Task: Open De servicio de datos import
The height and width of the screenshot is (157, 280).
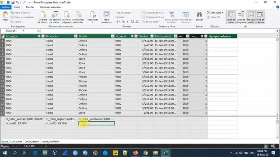Action: tap(55, 17)
